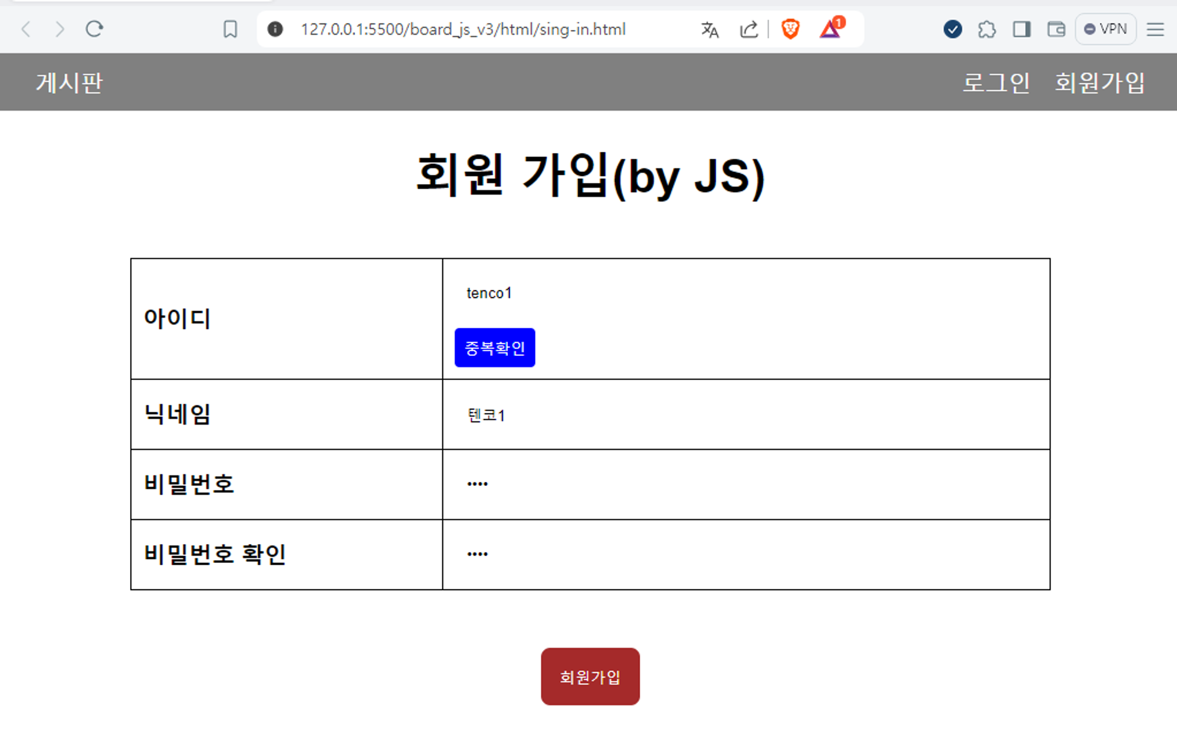Screen dimensions: 1177x743
Task: Click the share page icon
Action: pos(749,29)
